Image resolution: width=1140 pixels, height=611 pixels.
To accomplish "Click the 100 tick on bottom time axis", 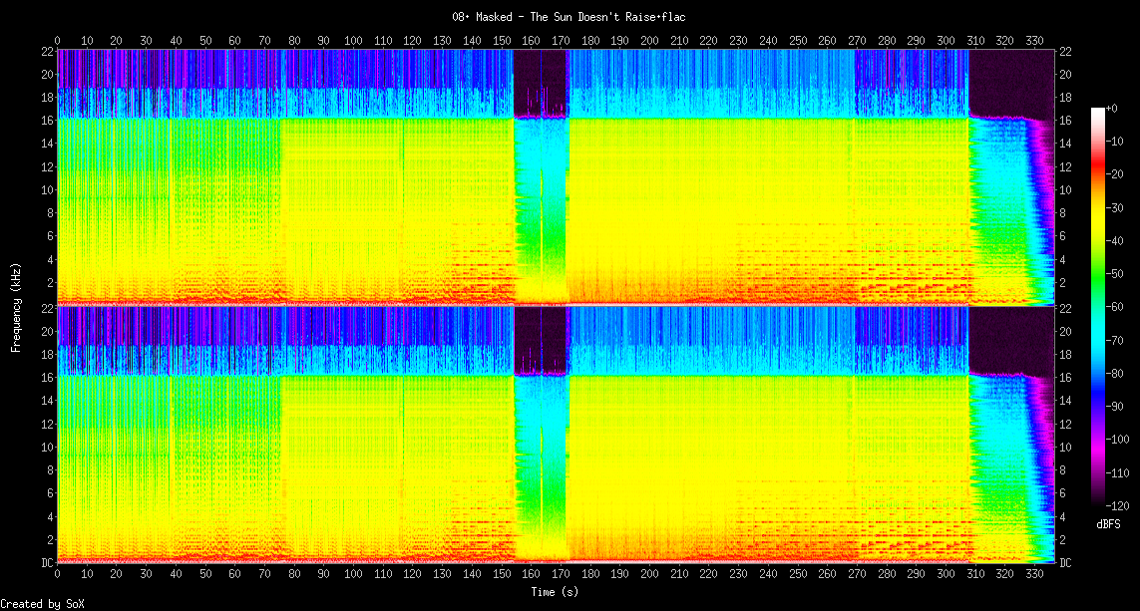I will coord(353,575).
